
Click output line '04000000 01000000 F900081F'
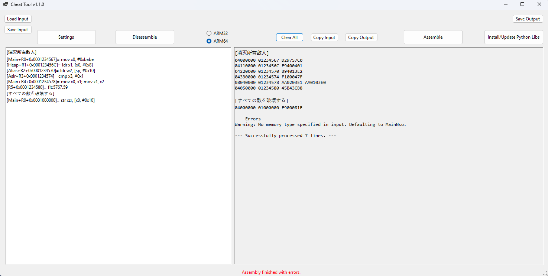pyautogui.click(x=269, y=108)
